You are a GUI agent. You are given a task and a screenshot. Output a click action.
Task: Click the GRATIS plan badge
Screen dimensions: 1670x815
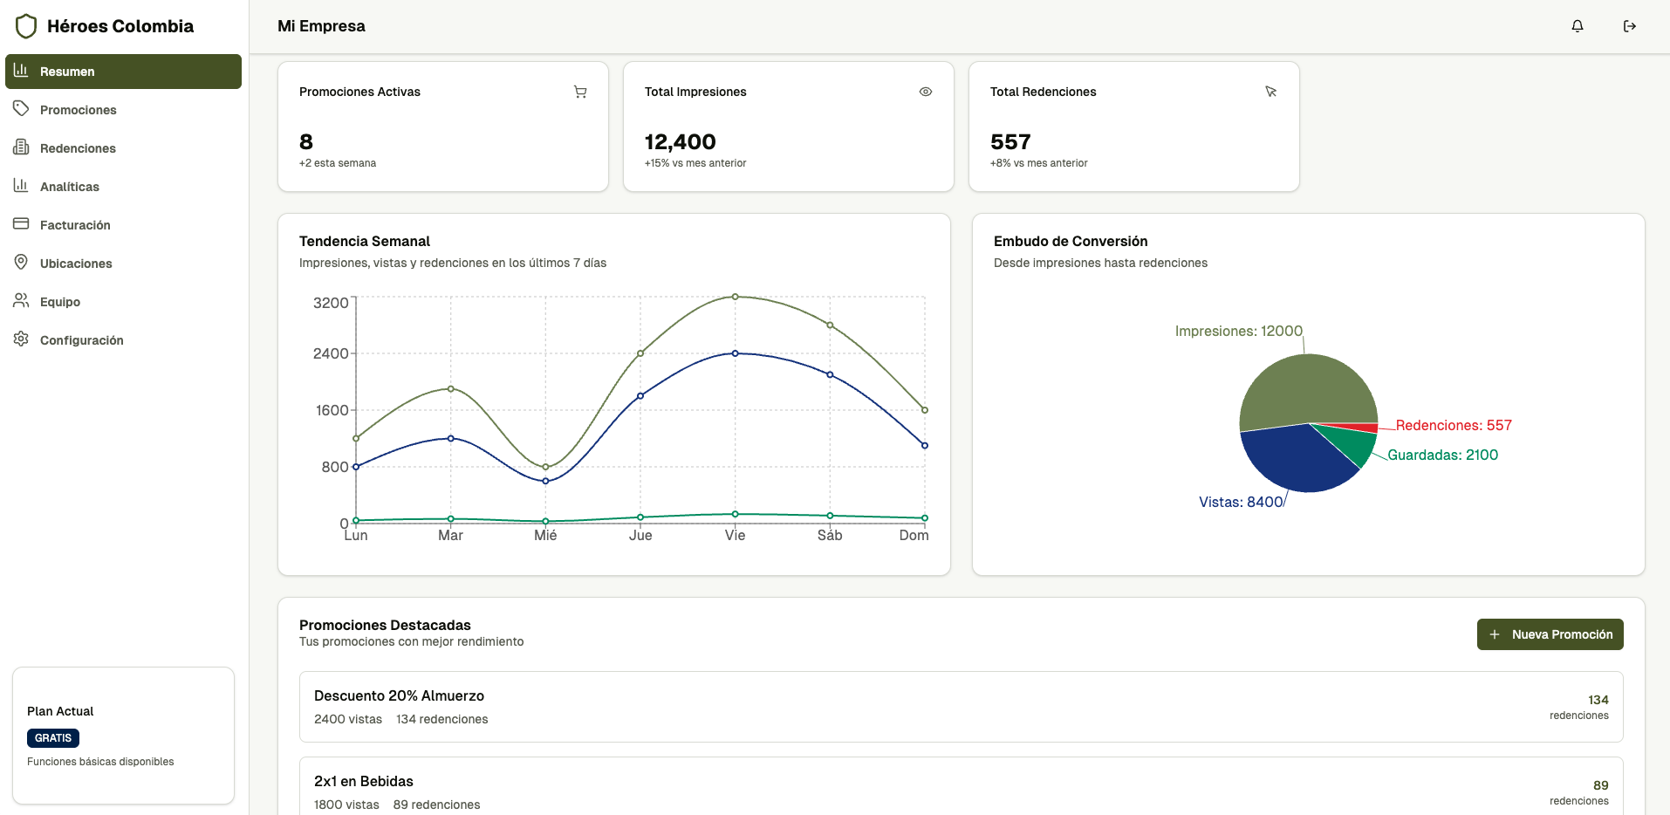click(x=53, y=737)
